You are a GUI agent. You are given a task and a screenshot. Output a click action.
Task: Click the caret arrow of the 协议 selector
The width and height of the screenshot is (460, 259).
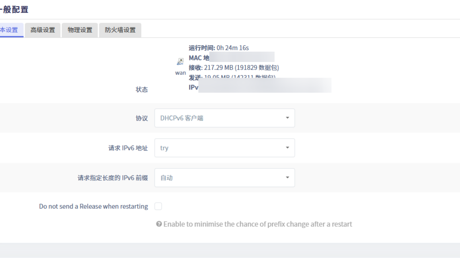[287, 118]
